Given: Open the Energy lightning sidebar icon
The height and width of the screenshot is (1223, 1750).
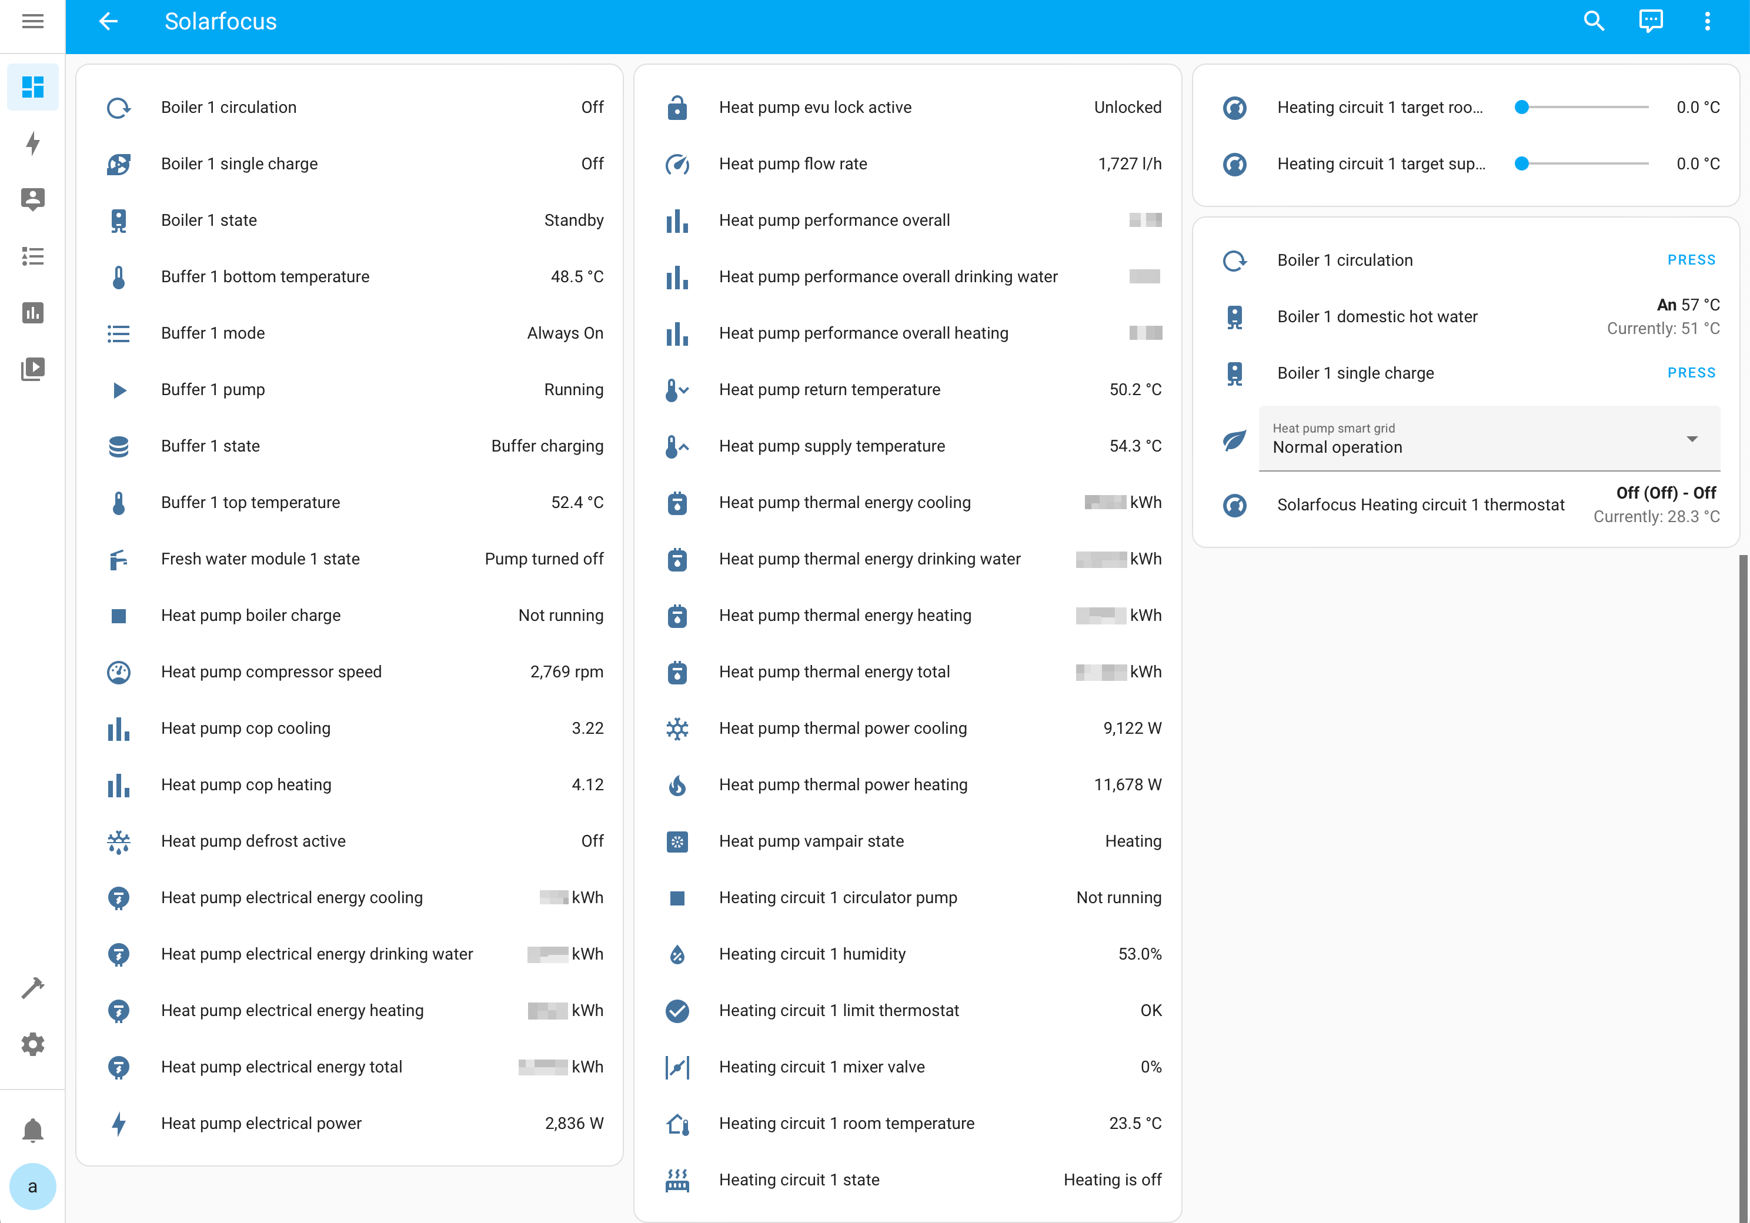Looking at the screenshot, I should click(x=33, y=143).
